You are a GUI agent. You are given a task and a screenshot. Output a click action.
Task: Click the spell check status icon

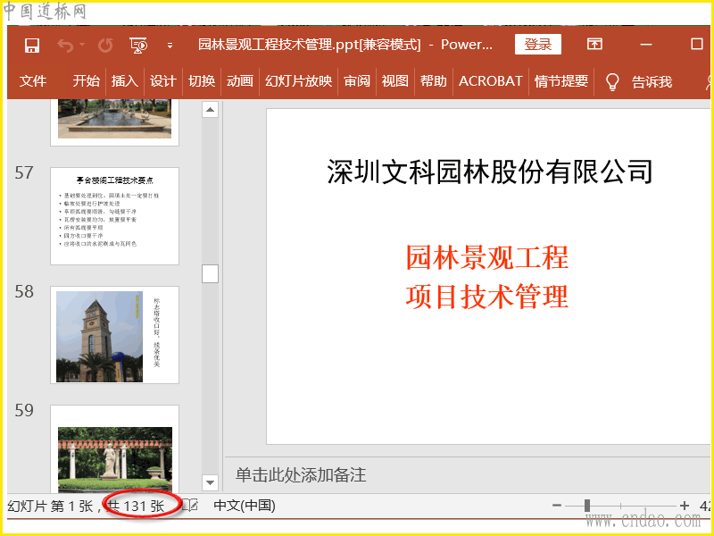(190, 505)
